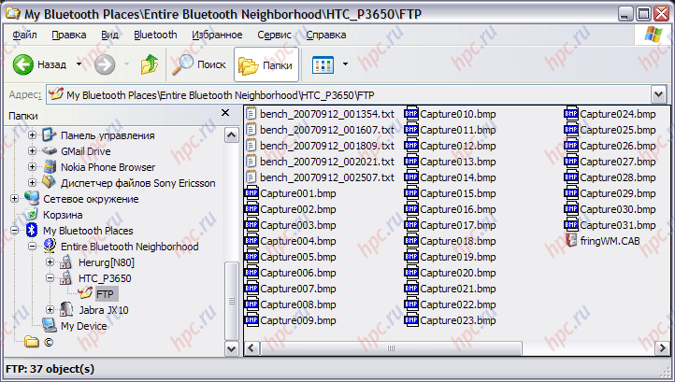Open the Правка menu

69,35
